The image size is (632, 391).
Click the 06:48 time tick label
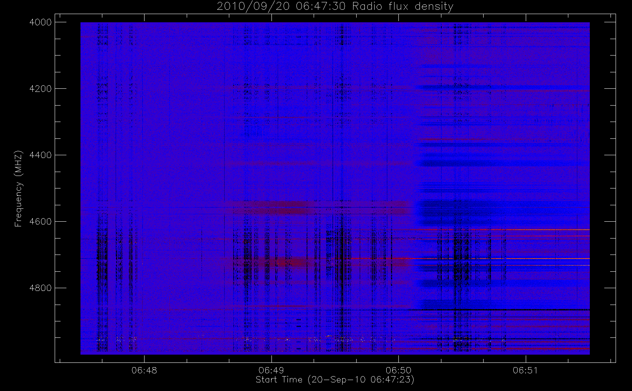pos(144,370)
